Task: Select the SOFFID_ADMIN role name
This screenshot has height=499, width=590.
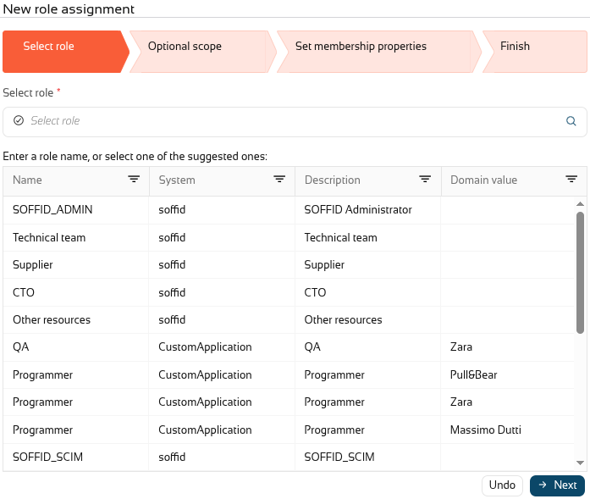Action: (x=52, y=209)
